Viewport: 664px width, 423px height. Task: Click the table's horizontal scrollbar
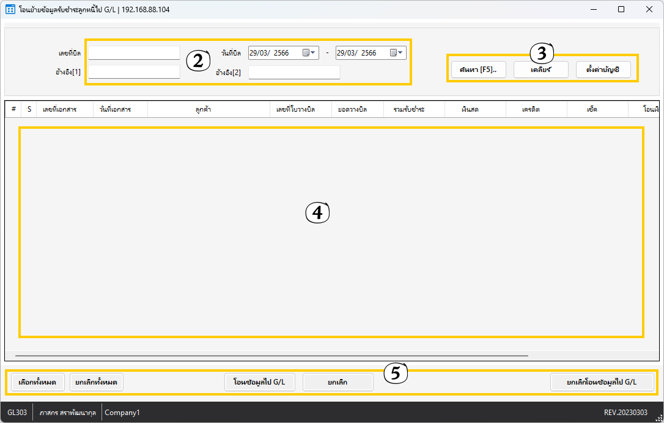click(271, 355)
